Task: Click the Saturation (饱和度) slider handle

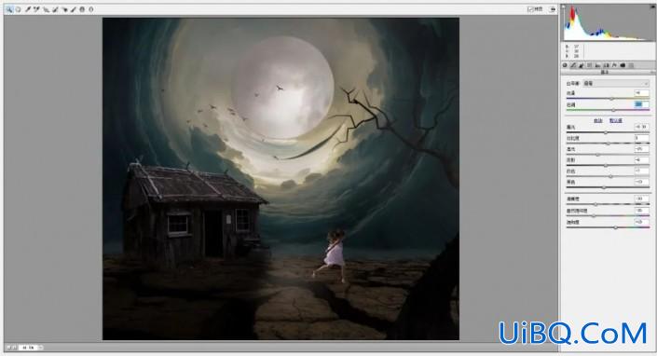Action: click(x=615, y=227)
